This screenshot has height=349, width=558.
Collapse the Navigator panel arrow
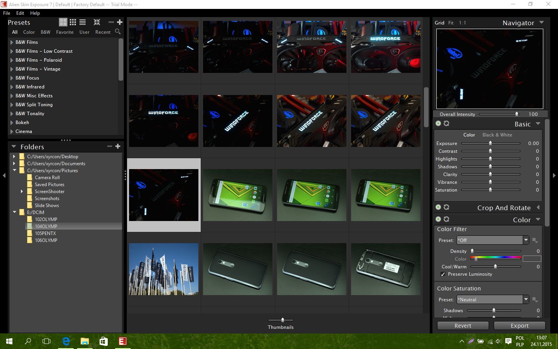(542, 22)
